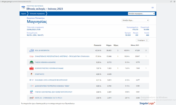Open the ΚΟΜΜΟΥΝΙΣΤΙΚΟ ΚΟΜΜΑ ΕΛΛΑΔΑΣ name link

(49, 68)
